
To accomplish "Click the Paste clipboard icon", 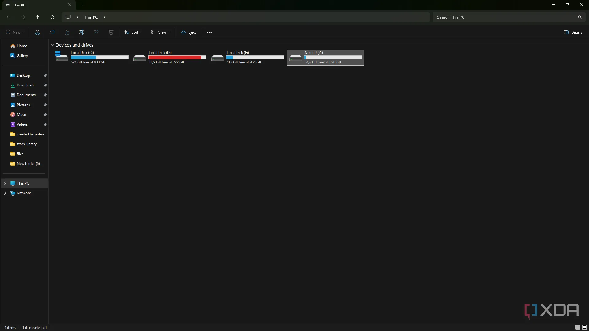I will point(67,32).
